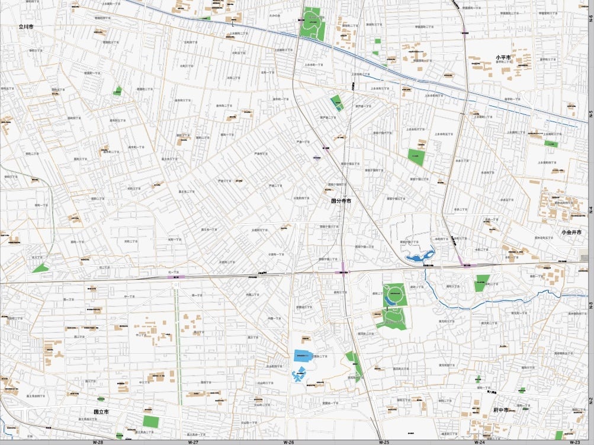Viewport: 594px width, 445px height.
Task: Click the curved blue pond near 小金井市
Action: [420, 256]
